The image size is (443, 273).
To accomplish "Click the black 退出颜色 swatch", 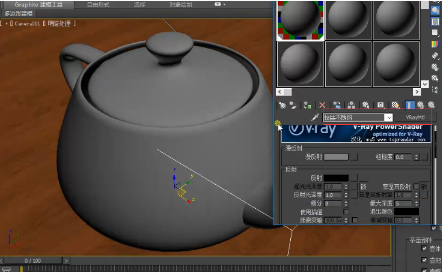I will tap(406, 212).
